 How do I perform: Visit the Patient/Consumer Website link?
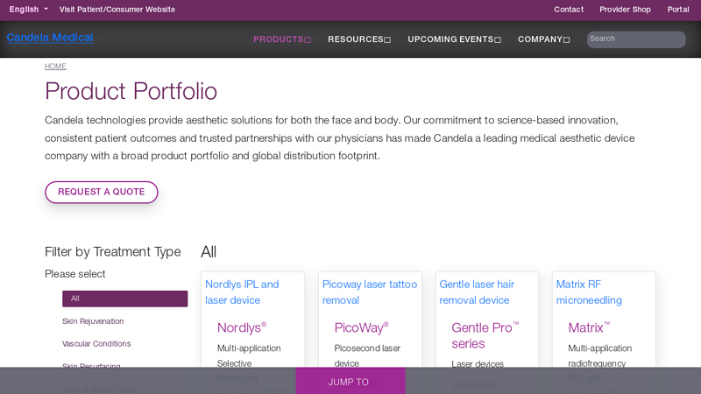coord(117,10)
